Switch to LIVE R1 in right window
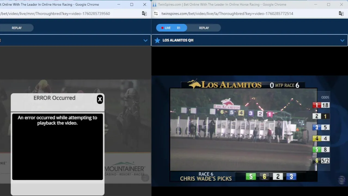This screenshot has height=196, width=348. point(172,28)
